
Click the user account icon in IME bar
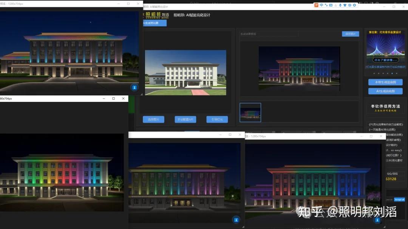click(x=336, y=5)
